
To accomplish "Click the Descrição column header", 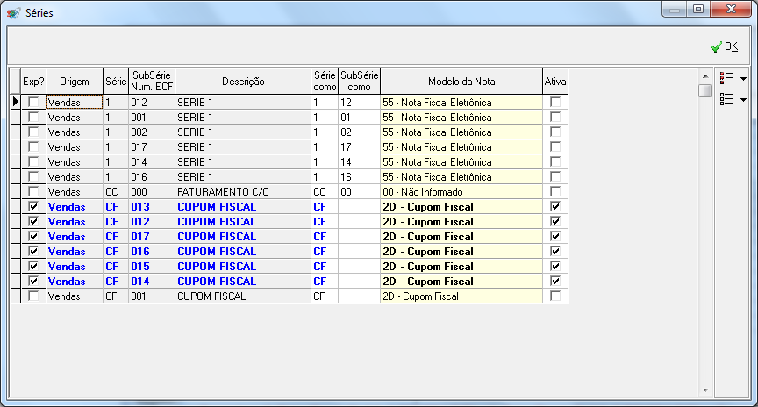I will click(x=243, y=82).
